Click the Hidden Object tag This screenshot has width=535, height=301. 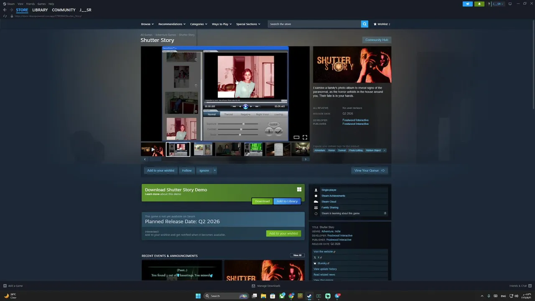pos(373,150)
